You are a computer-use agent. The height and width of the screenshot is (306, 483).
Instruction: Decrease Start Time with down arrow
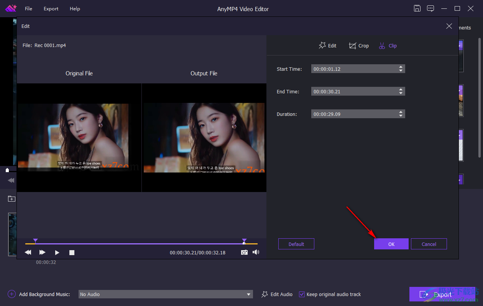pos(401,71)
